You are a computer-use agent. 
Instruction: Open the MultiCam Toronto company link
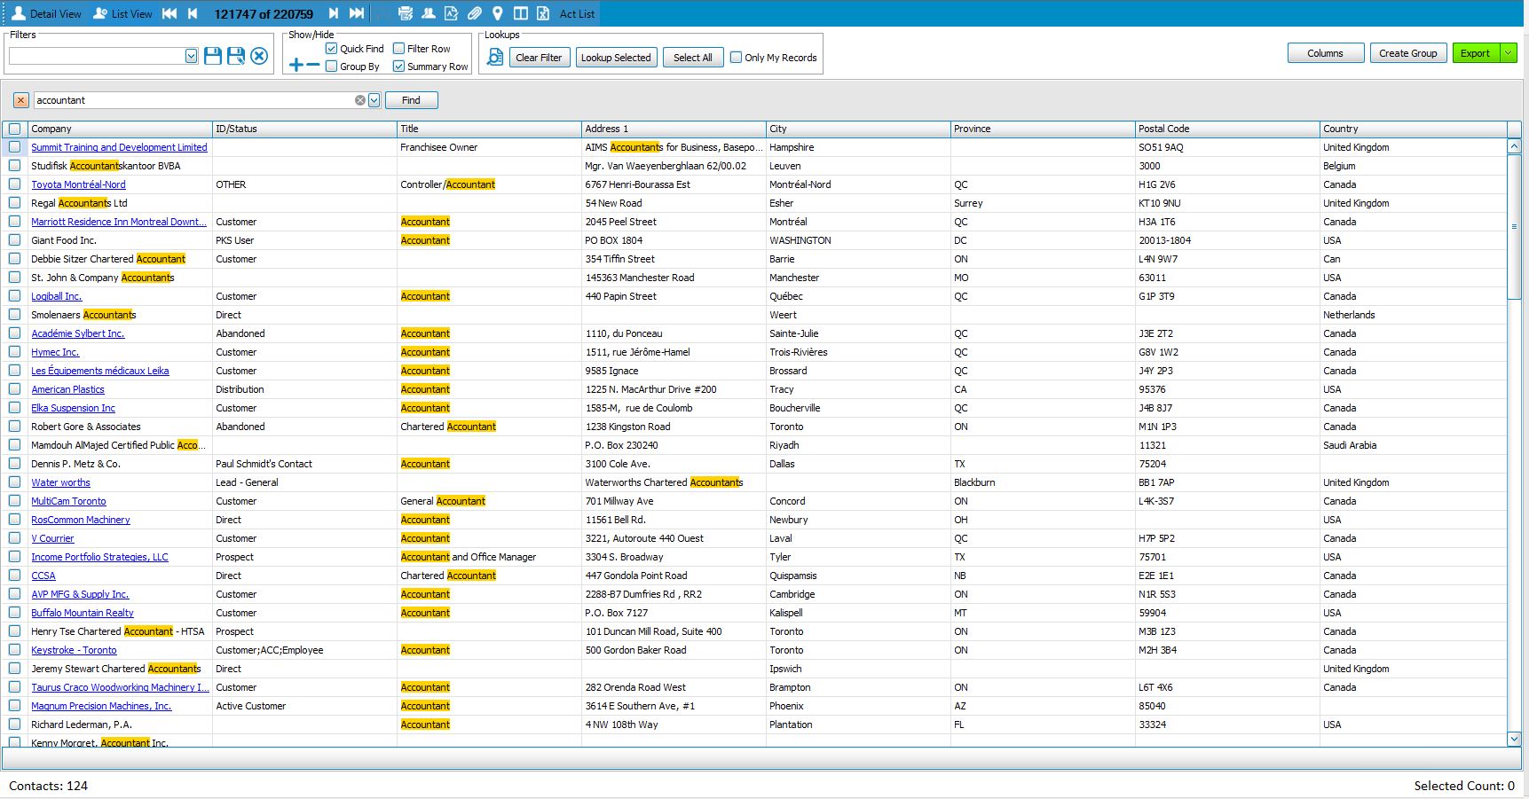tap(68, 501)
